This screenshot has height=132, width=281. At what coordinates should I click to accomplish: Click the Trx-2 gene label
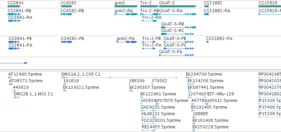coord(146,3)
